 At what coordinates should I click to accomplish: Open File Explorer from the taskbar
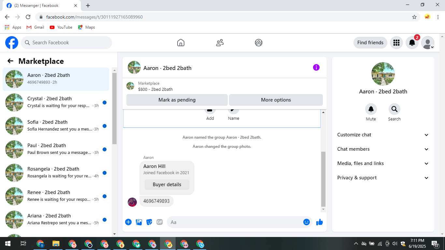tap(56, 243)
